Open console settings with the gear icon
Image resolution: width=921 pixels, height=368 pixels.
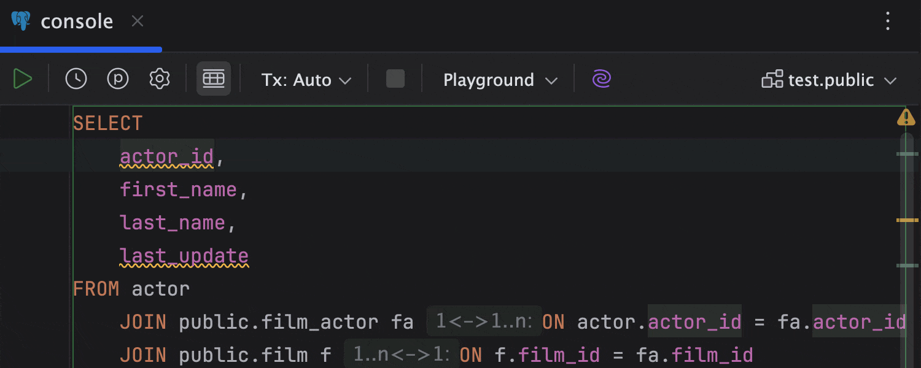pyautogui.click(x=160, y=79)
